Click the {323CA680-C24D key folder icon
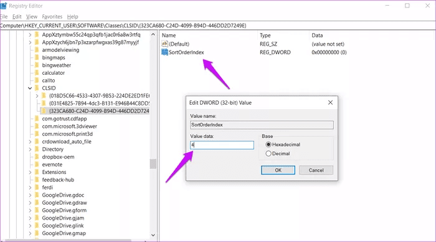Viewport: 436px width, 242px height. point(44,111)
